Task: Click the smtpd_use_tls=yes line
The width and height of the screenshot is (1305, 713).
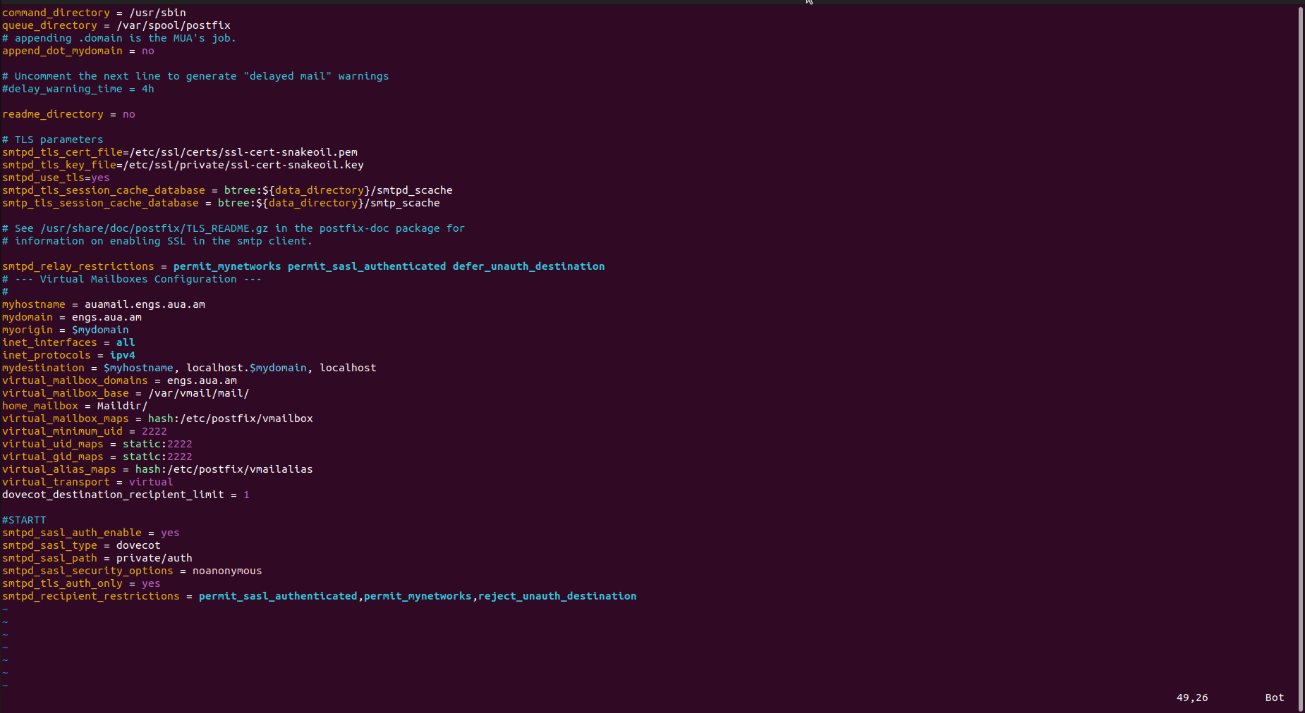Action: (56, 178)
